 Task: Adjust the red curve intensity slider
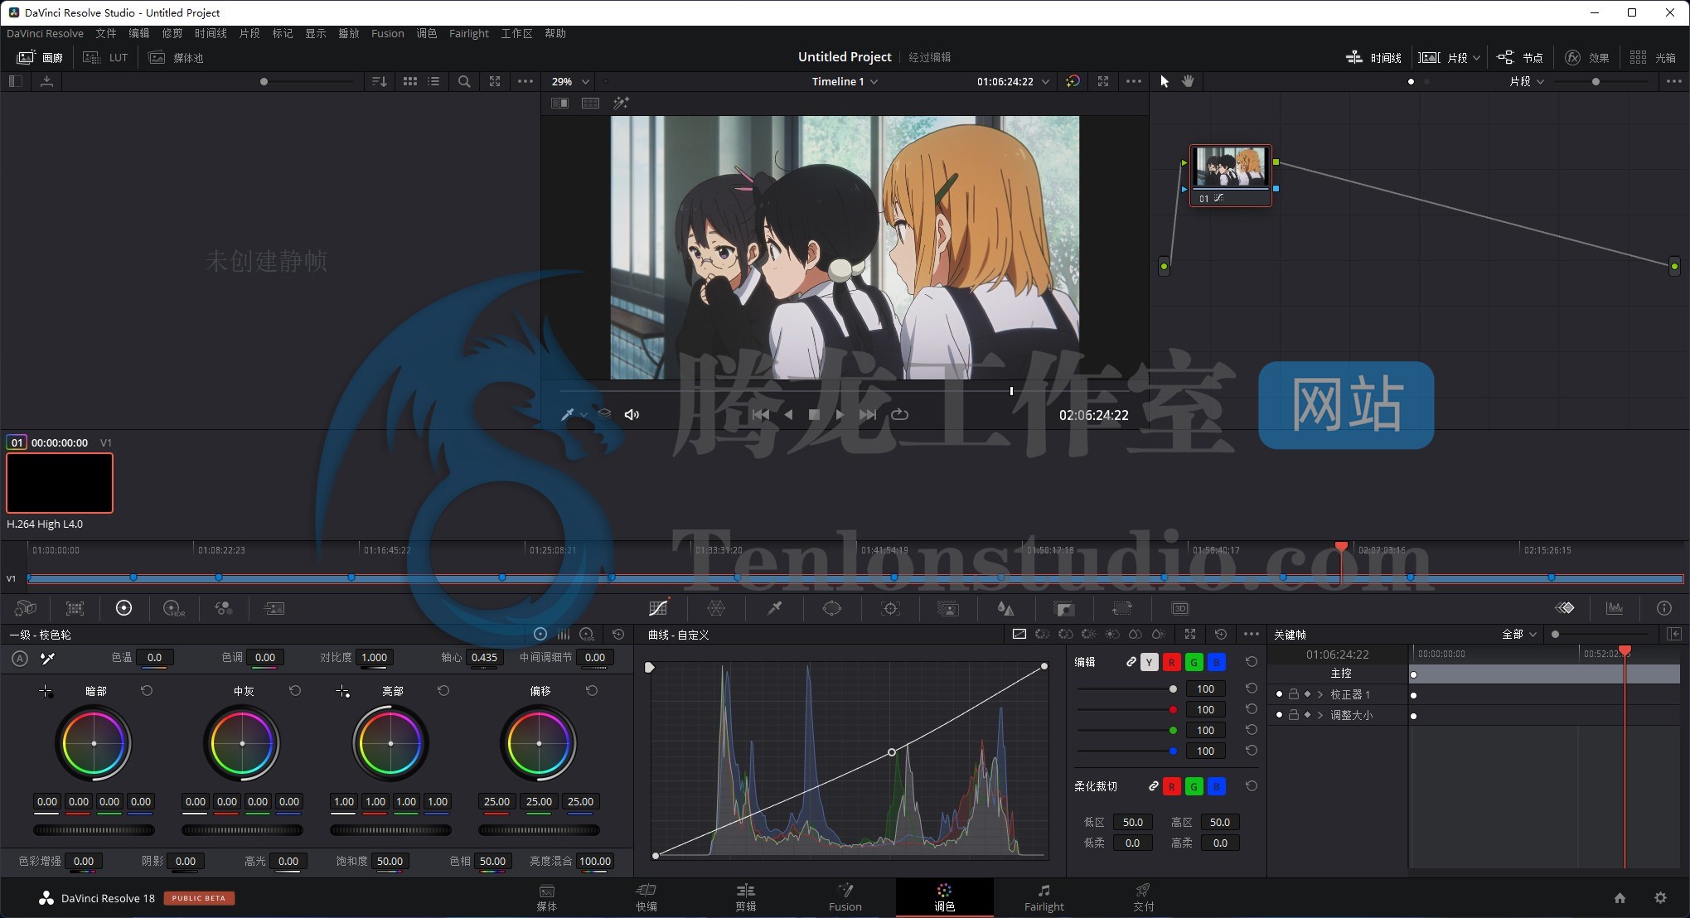click(x=1127, y=709)
